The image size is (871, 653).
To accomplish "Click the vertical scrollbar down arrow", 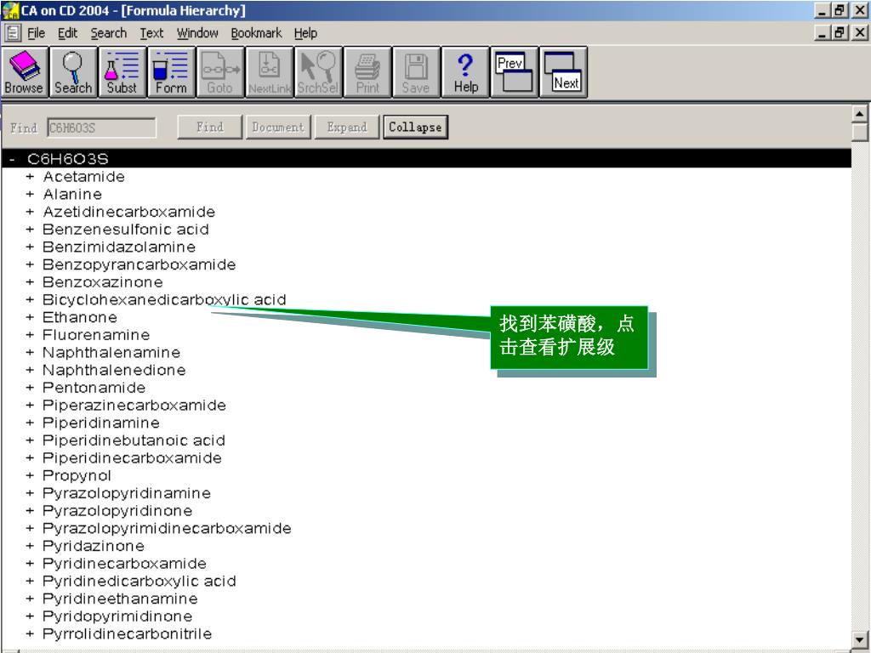I will coord(860,639).
